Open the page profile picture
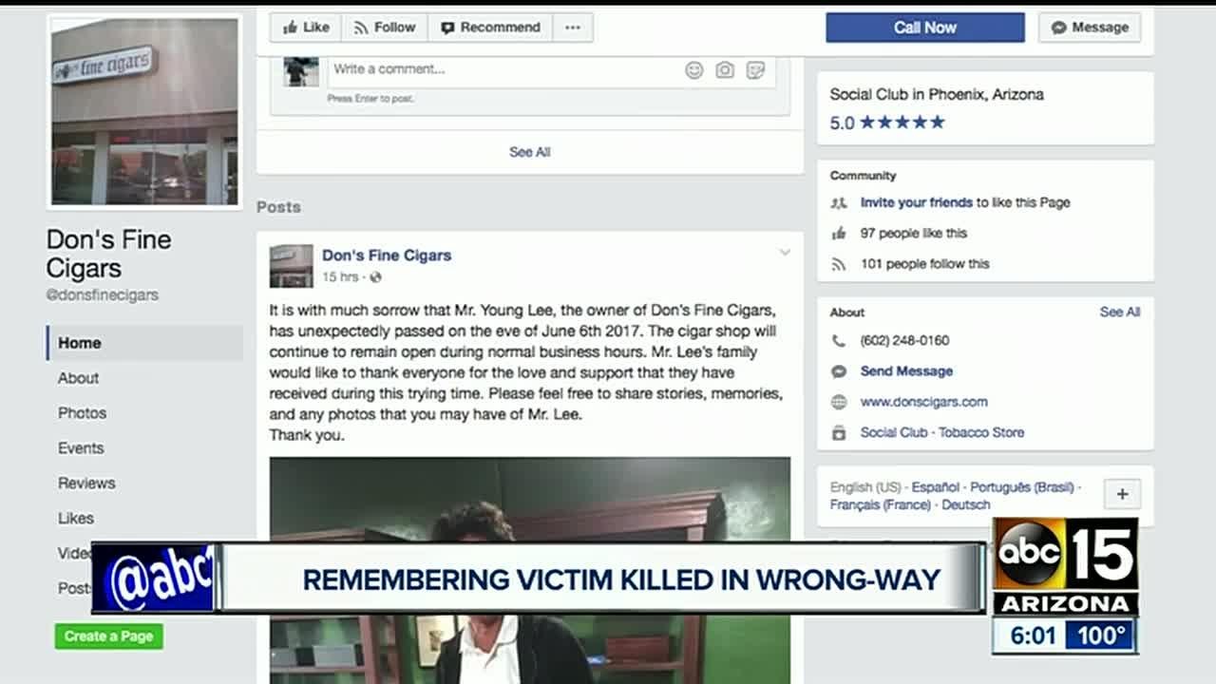The image size is (1216, 684). (144, 110)
